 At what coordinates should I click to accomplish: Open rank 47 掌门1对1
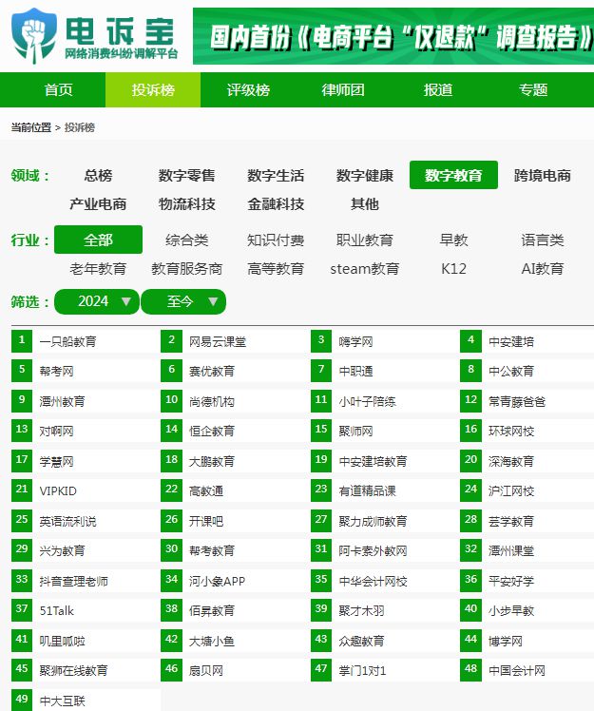(362, 670)
